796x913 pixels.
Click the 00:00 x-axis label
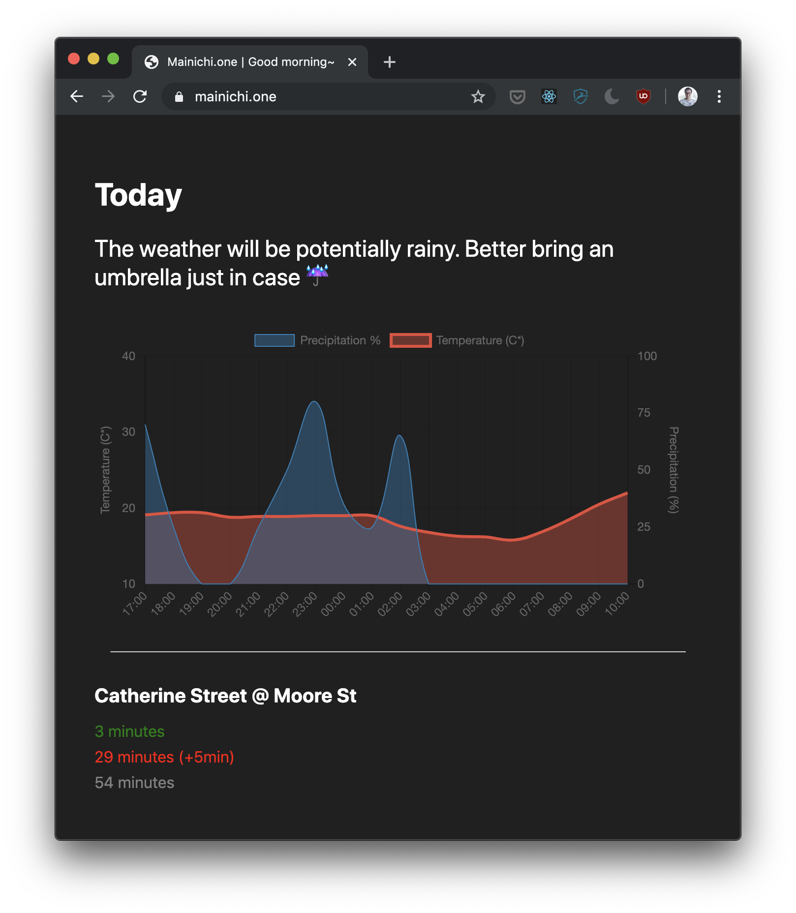coord(333,604)
